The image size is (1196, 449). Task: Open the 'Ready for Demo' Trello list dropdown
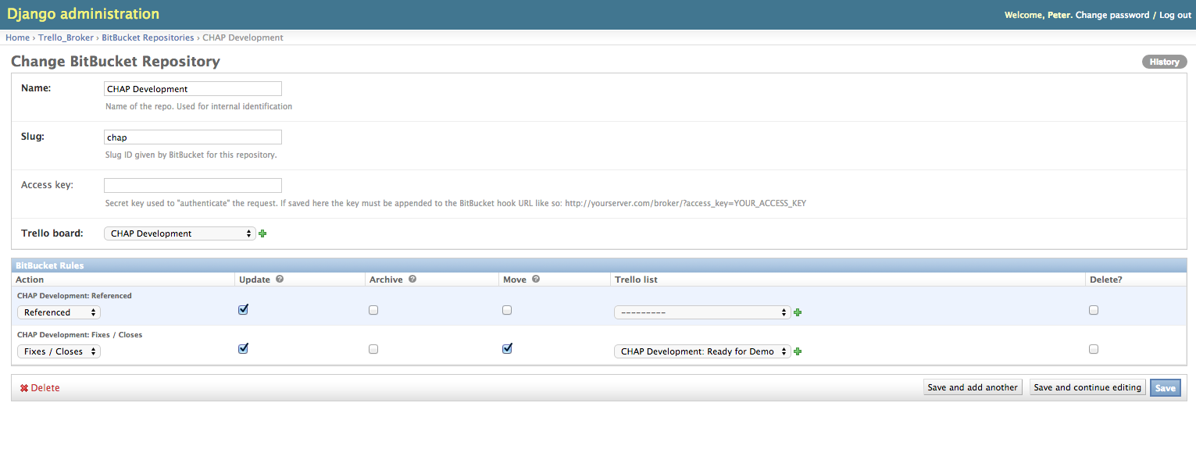[702, 351]
